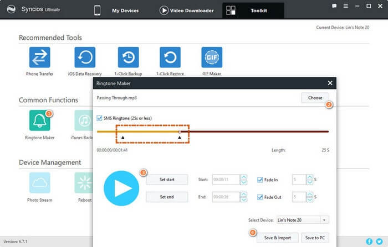This screenshot has height=247, width=388.
Task: Play the ringtone preview
Action: pyautogui.click(x=121, y=188)
